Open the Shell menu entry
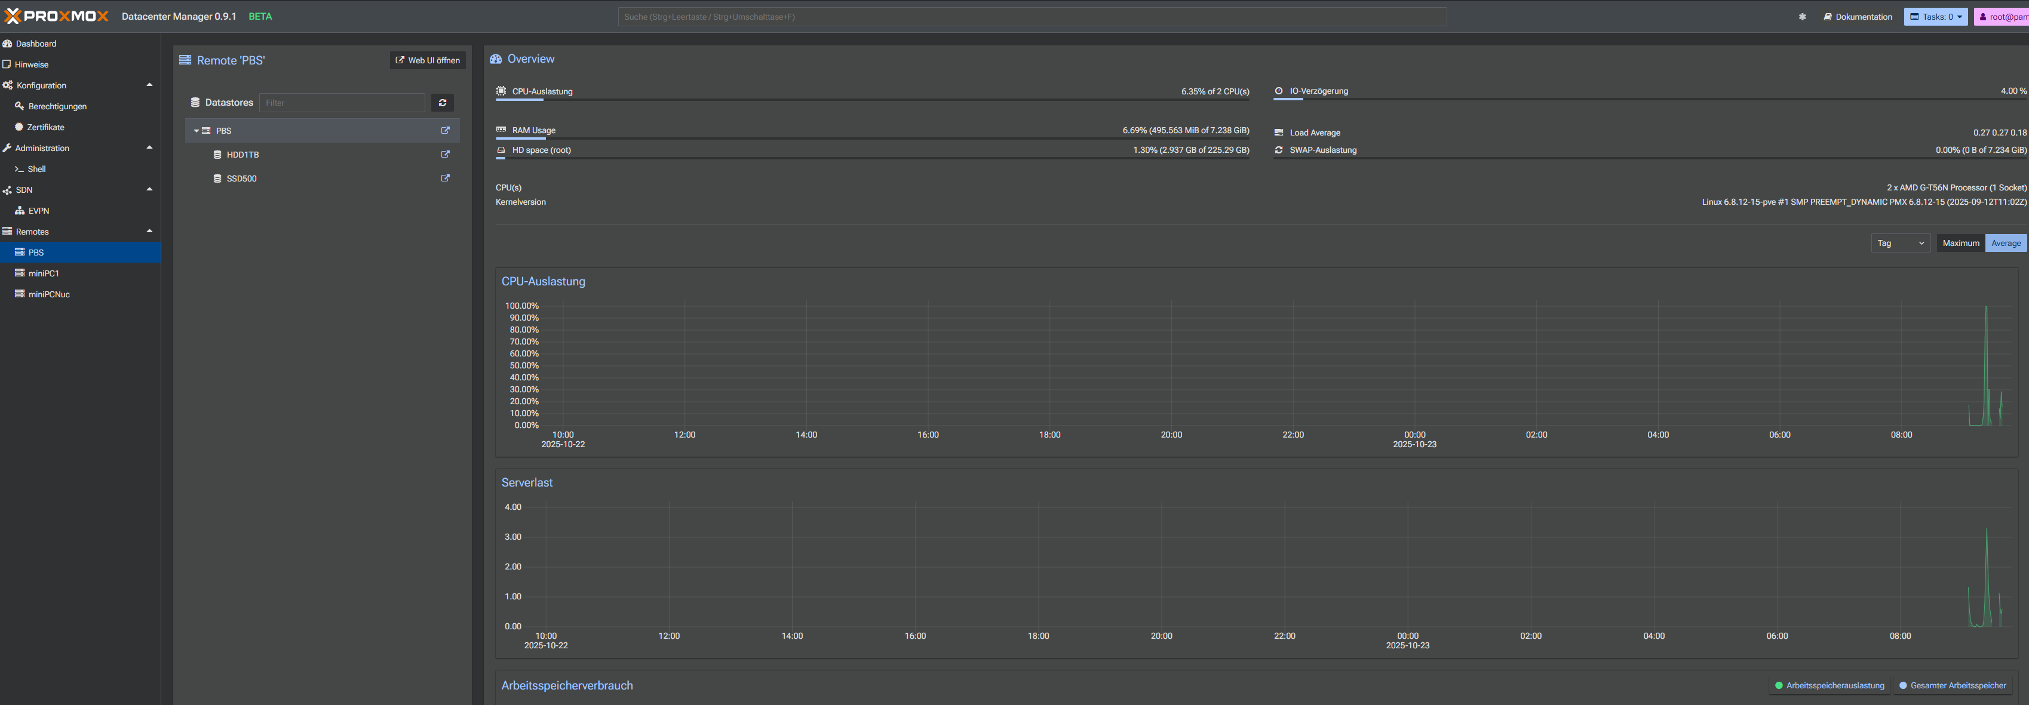Viewport: 2029px width, 705px height. pos(36,168)
